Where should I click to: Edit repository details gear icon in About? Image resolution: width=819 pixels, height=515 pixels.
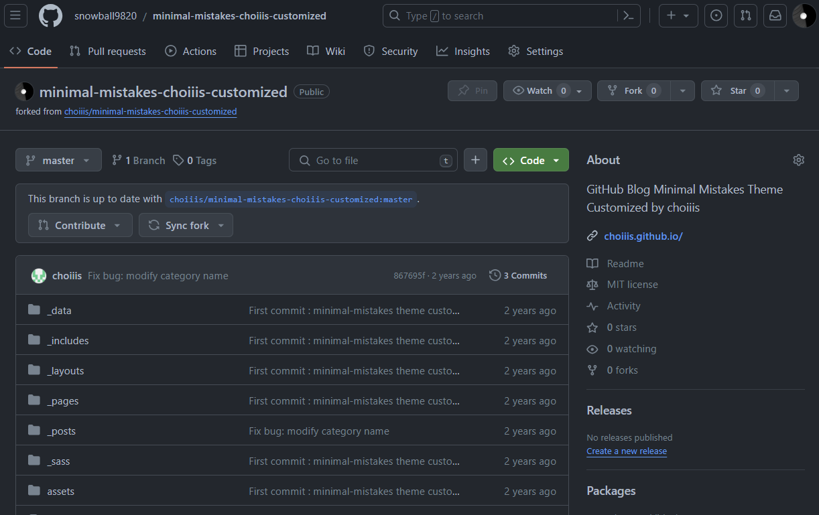798,160
